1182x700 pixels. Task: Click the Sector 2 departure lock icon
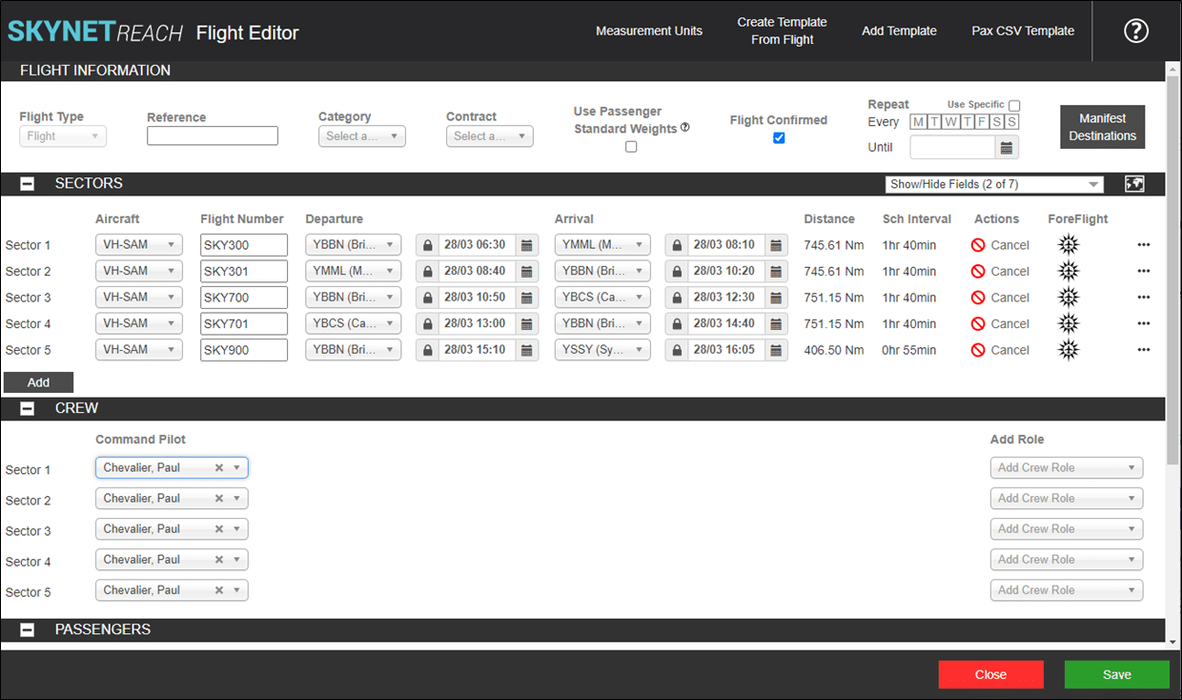point(427,272)
